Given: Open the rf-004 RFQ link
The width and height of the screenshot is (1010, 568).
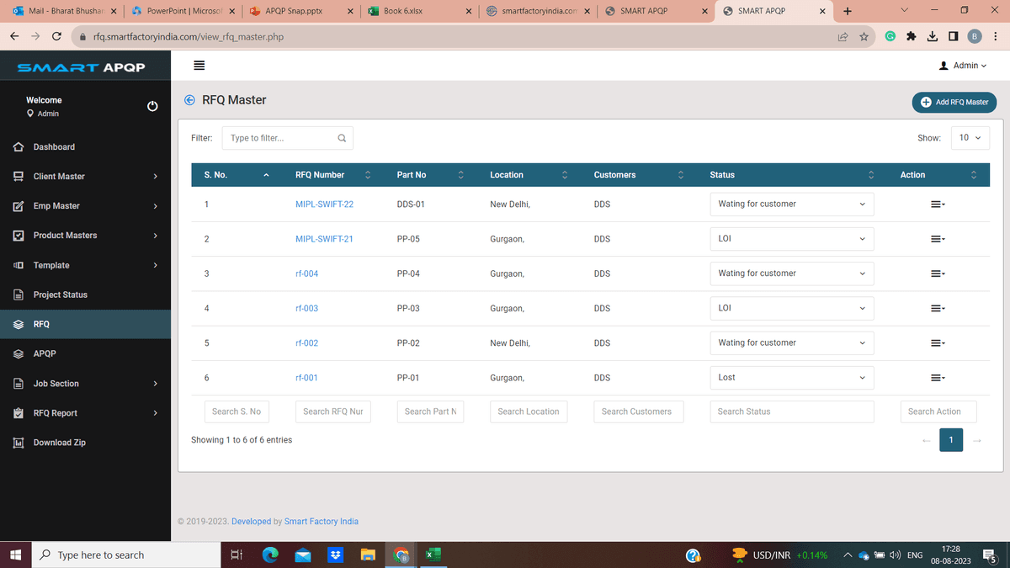Looking at the screenshot, I should [306, 273].
